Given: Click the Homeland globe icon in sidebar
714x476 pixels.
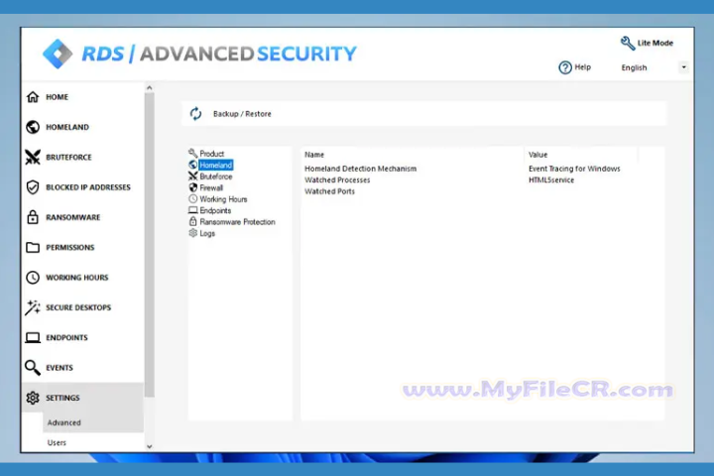Looking at the screenshot, I should (33, 127).
